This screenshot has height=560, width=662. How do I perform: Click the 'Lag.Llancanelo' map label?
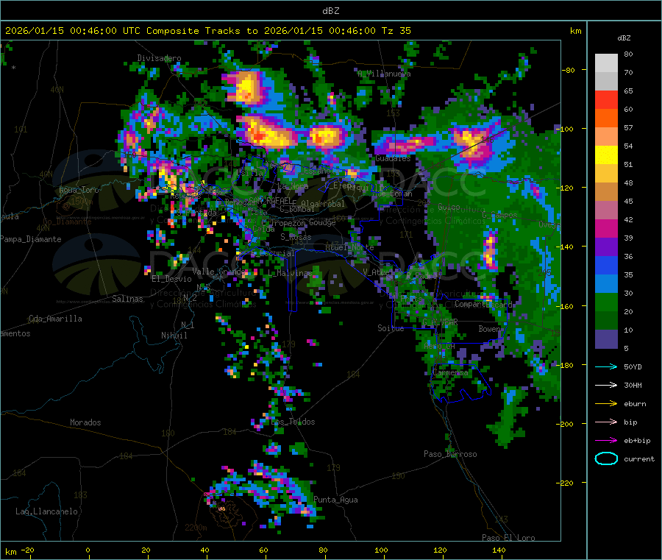pos(47,512)
